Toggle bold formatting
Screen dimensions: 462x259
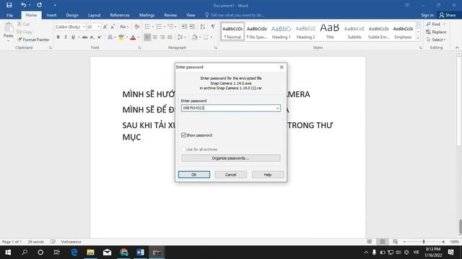58,37
